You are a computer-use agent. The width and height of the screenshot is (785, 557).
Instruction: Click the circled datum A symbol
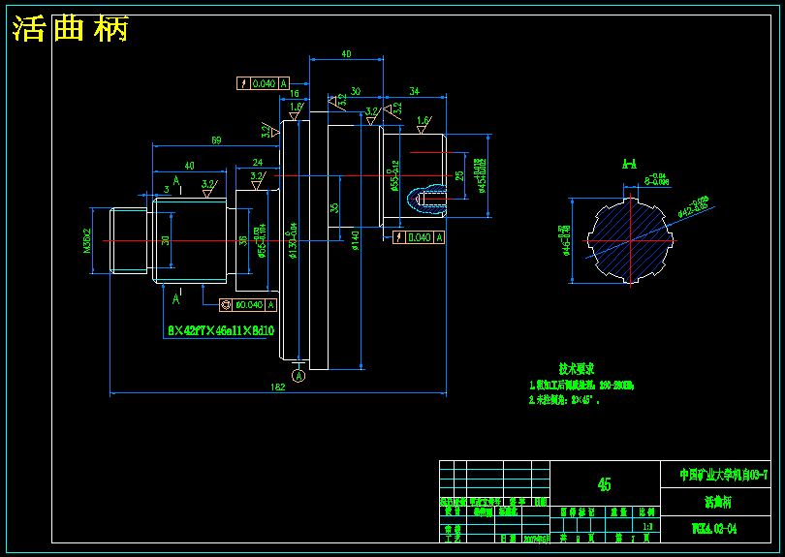click(x=298, y=375)
